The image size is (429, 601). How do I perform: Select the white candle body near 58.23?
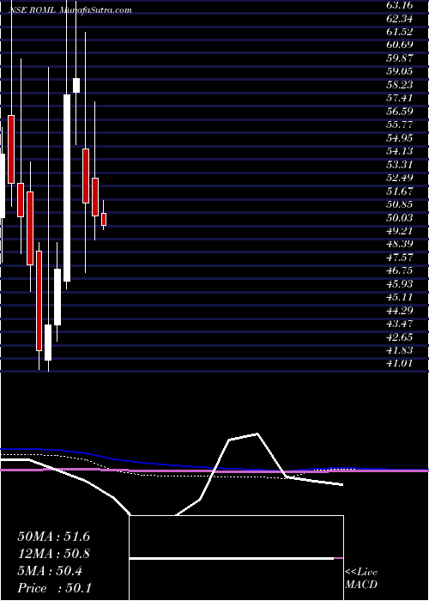76,85
